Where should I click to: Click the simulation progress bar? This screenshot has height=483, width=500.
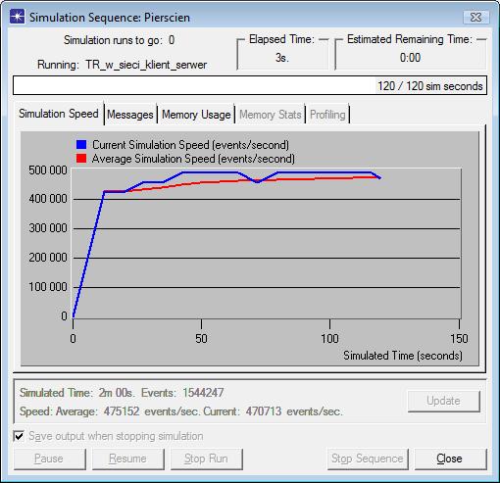pos(250,86)
